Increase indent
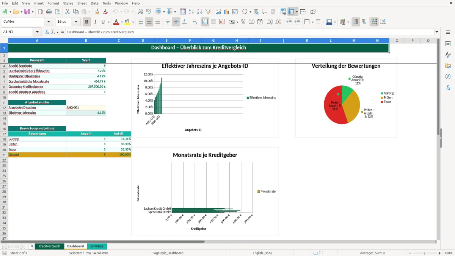This screenshot has width=455, height=256. pos(289,22)
